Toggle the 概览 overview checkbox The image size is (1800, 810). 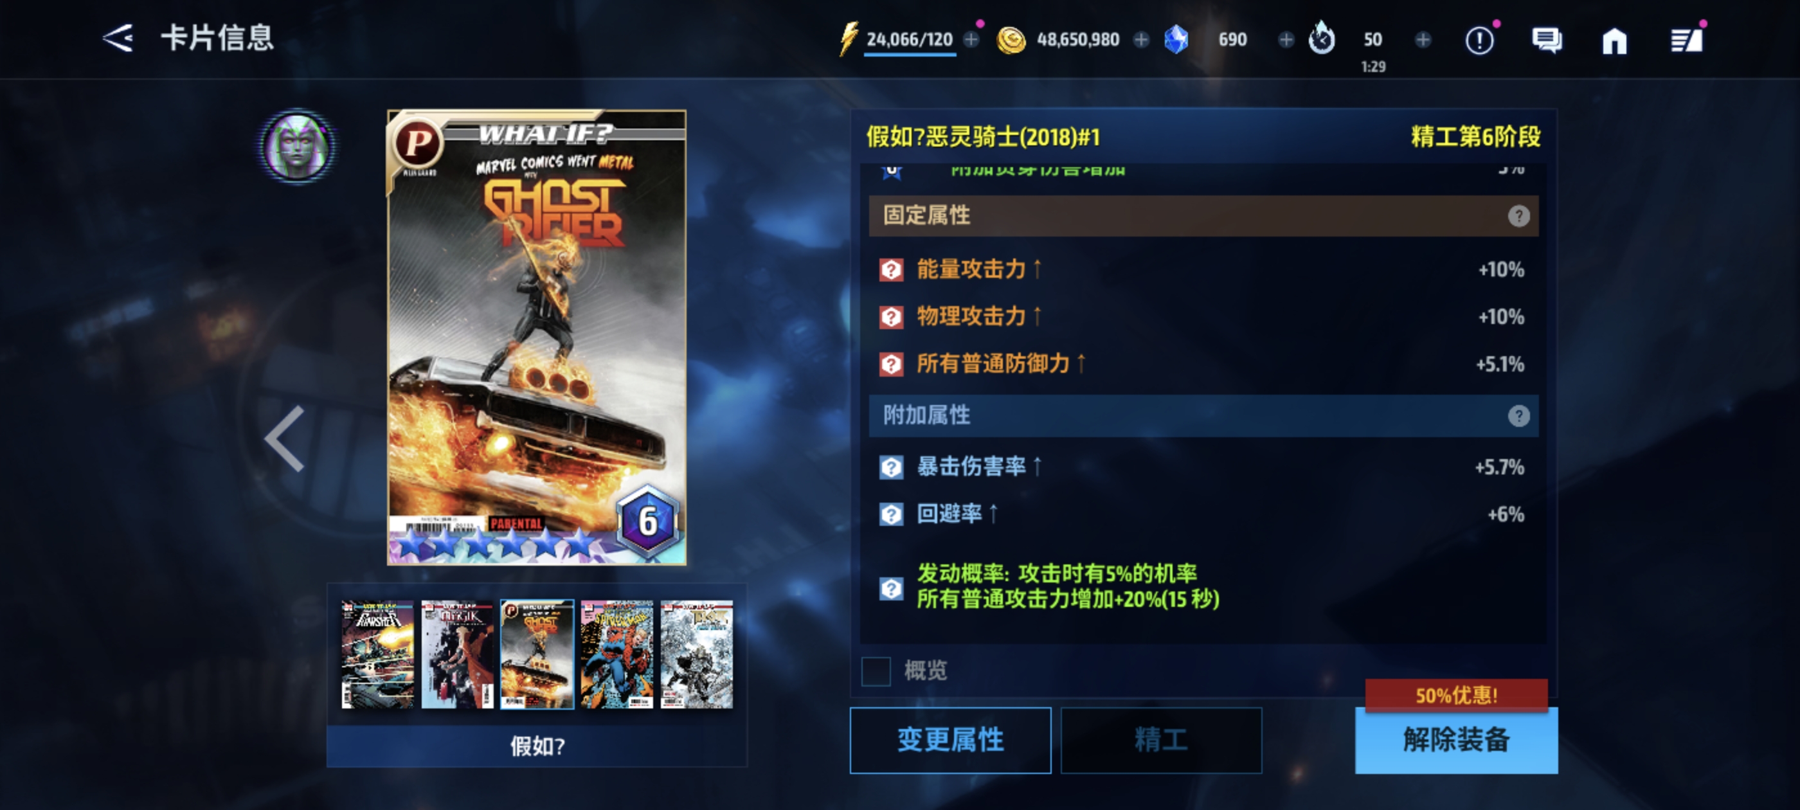[876, 671]
